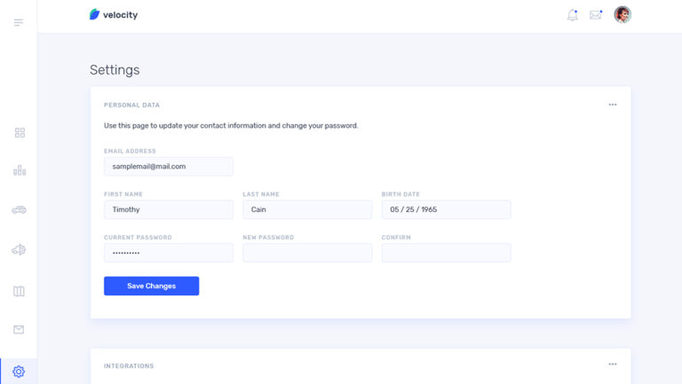Click the Email Address input field
The width and height of the screenshot is (682, 384).
[x=168, y=166]
